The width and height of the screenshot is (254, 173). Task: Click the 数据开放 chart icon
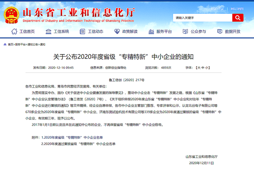tap(219, 31)
